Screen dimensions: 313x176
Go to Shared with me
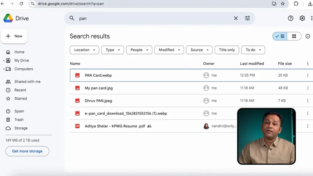27,82
